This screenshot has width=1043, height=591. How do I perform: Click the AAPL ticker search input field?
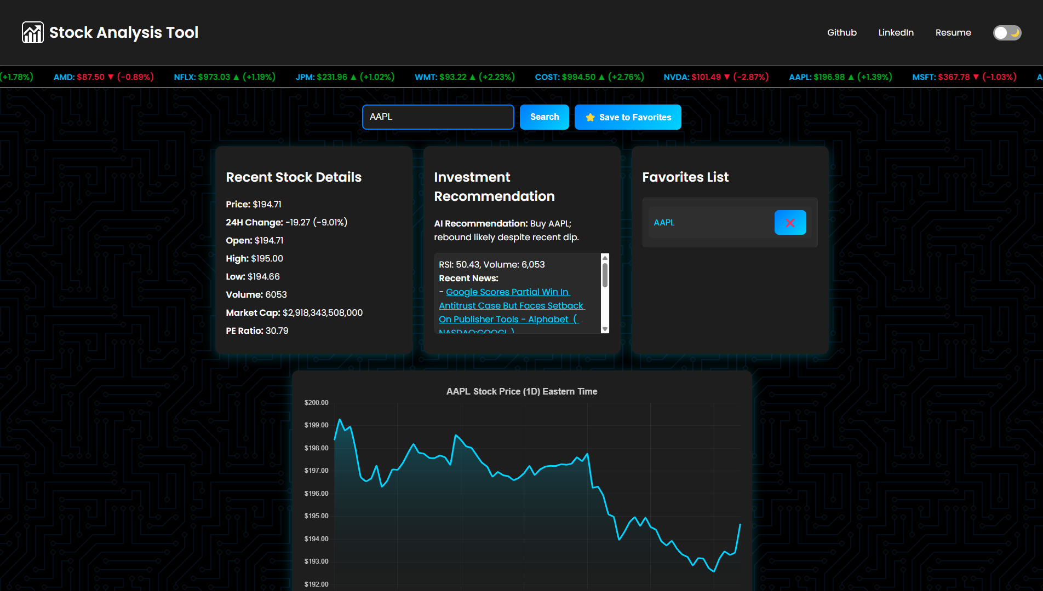[438, 117]
